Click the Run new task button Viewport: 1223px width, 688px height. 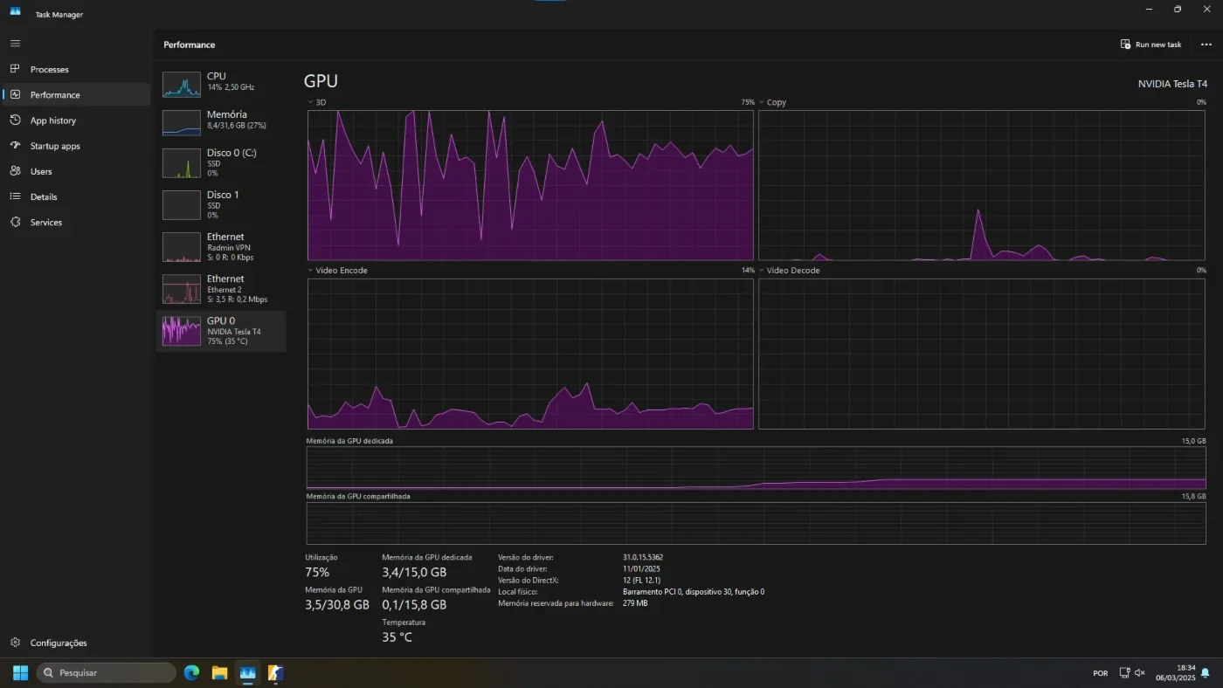tap(1150, 45)
